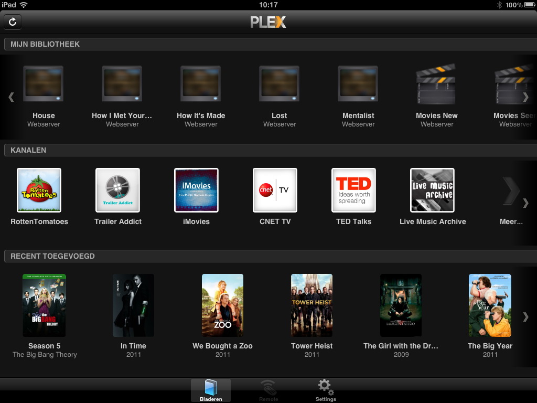Open Big Bang Theory Season 5
The image size is (537, 403).
[x=44, y=305]
